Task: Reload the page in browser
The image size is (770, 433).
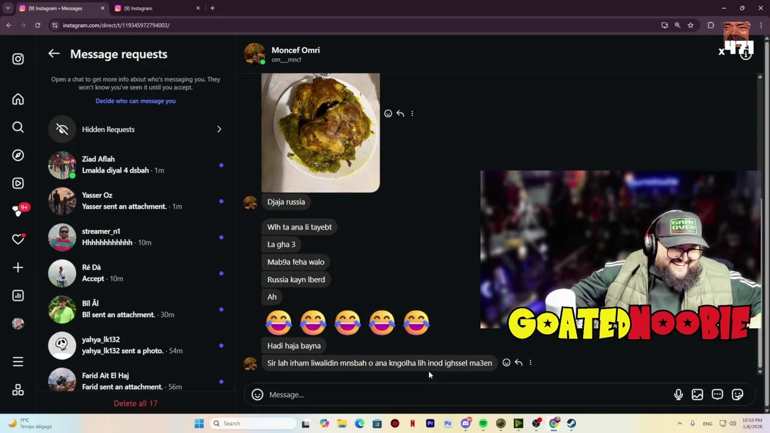Action: tap(37, 25)
